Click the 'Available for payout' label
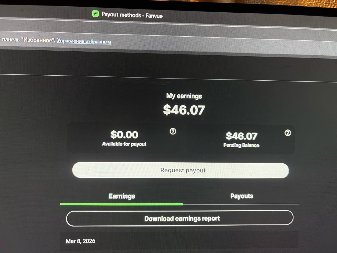Image resolution: width=337 pixels, height=253 pixels. (x=124, y=144)
